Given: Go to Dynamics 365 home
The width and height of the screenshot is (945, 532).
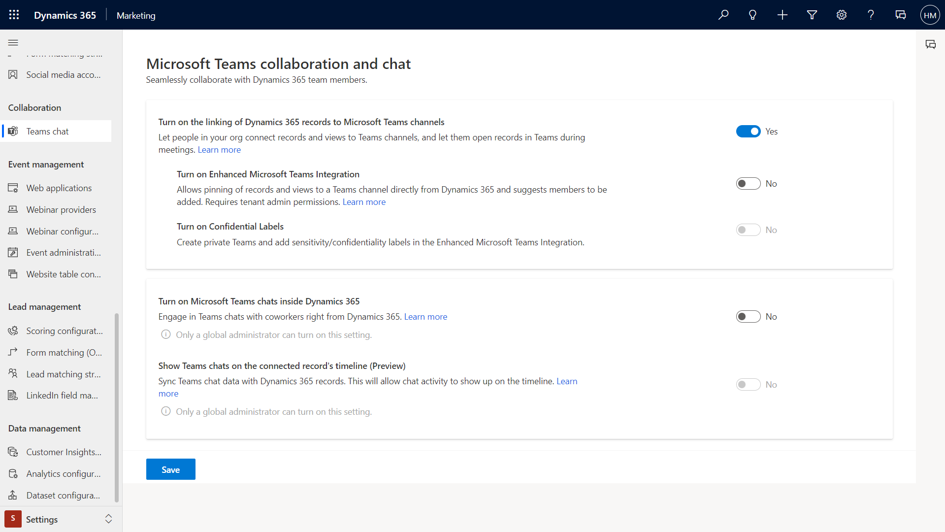Looking at the screenshot, I should point(65,15).
